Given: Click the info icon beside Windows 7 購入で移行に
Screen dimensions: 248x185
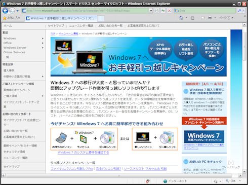Looking at the screenshot, I should (186, 91).
